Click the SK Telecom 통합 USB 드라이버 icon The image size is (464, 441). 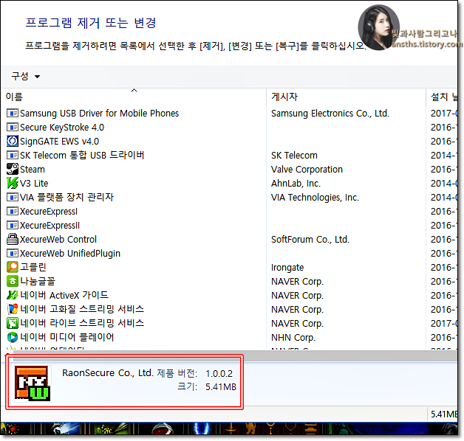coord(13,155)
